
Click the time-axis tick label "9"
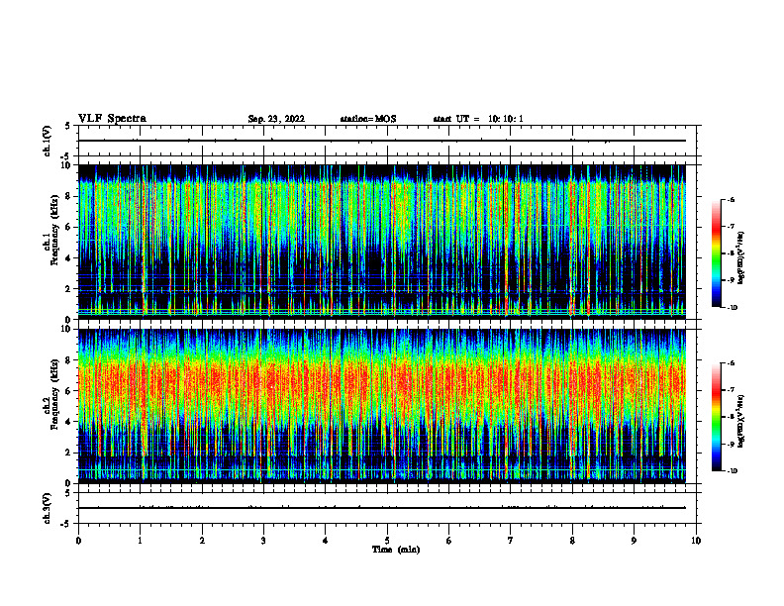click(x=634, y=541)
